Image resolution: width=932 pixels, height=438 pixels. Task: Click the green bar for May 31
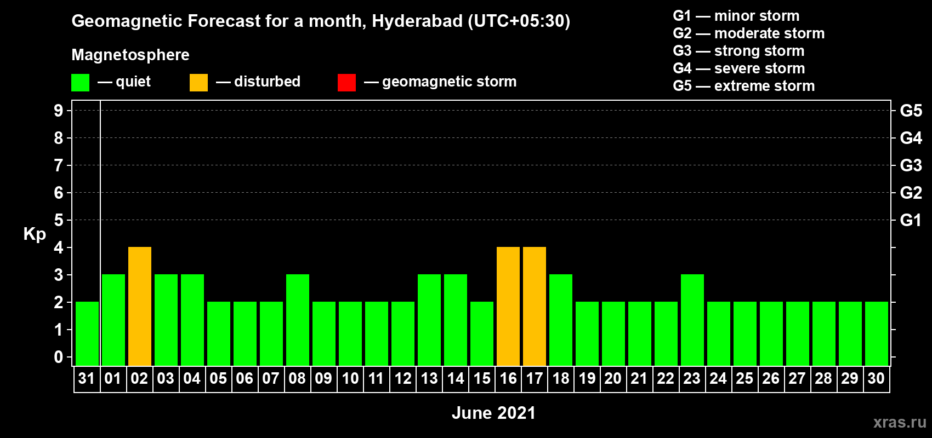coord(87,333)
